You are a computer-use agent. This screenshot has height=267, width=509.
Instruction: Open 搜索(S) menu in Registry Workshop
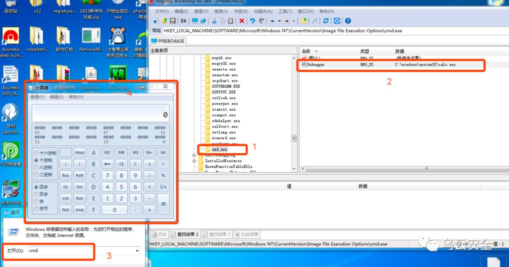pos(221,11)
